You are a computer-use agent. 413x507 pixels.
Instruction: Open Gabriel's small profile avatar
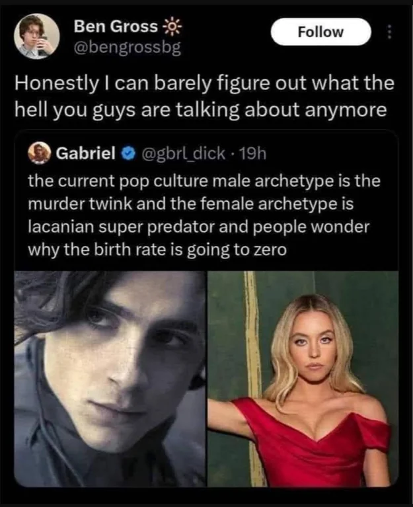(x=40, y=152)
